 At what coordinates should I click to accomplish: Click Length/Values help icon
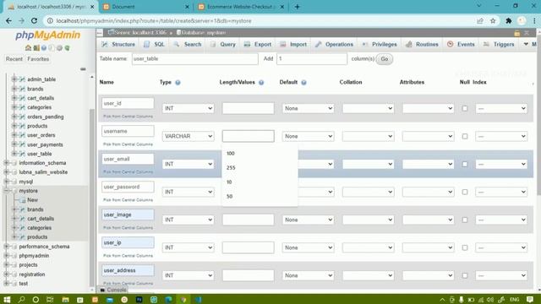click(x=261, y=83)
